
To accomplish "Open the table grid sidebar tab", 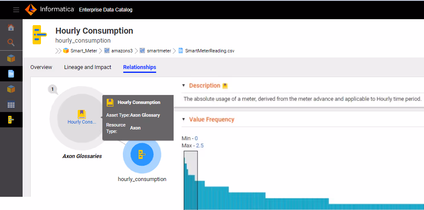I will click(x=11, y=105).
